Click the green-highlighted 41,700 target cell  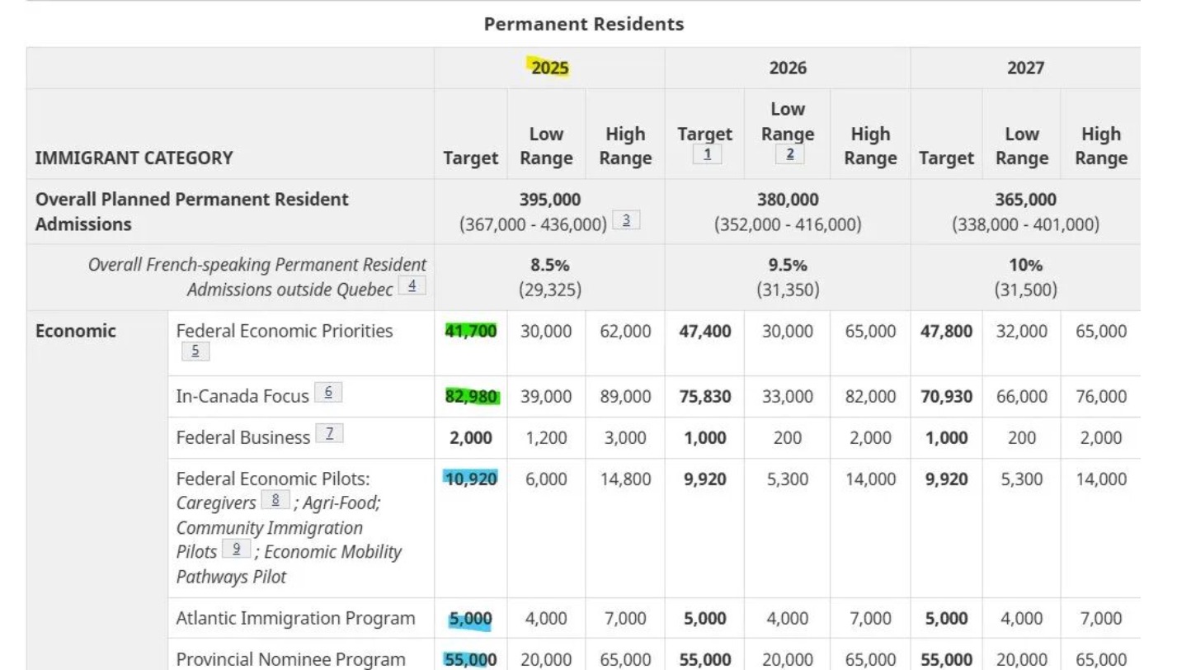[x=471, y=331]
